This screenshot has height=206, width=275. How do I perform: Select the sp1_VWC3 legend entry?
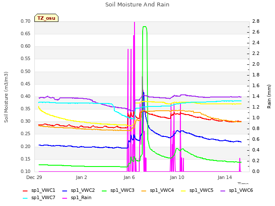118,190
